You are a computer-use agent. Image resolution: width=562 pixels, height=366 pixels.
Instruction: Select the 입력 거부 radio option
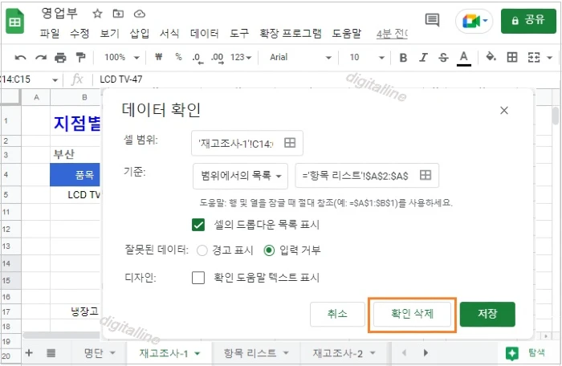point(269,250)
